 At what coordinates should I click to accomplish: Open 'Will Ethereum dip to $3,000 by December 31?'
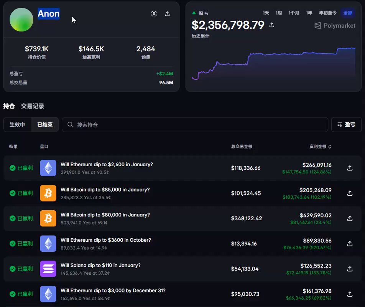(x=113, y=290)
